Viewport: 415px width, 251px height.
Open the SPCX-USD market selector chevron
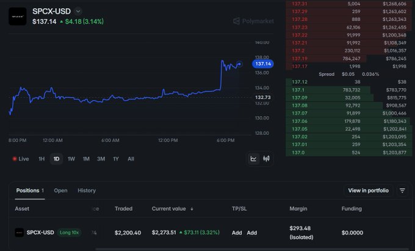tap(78, 12)
